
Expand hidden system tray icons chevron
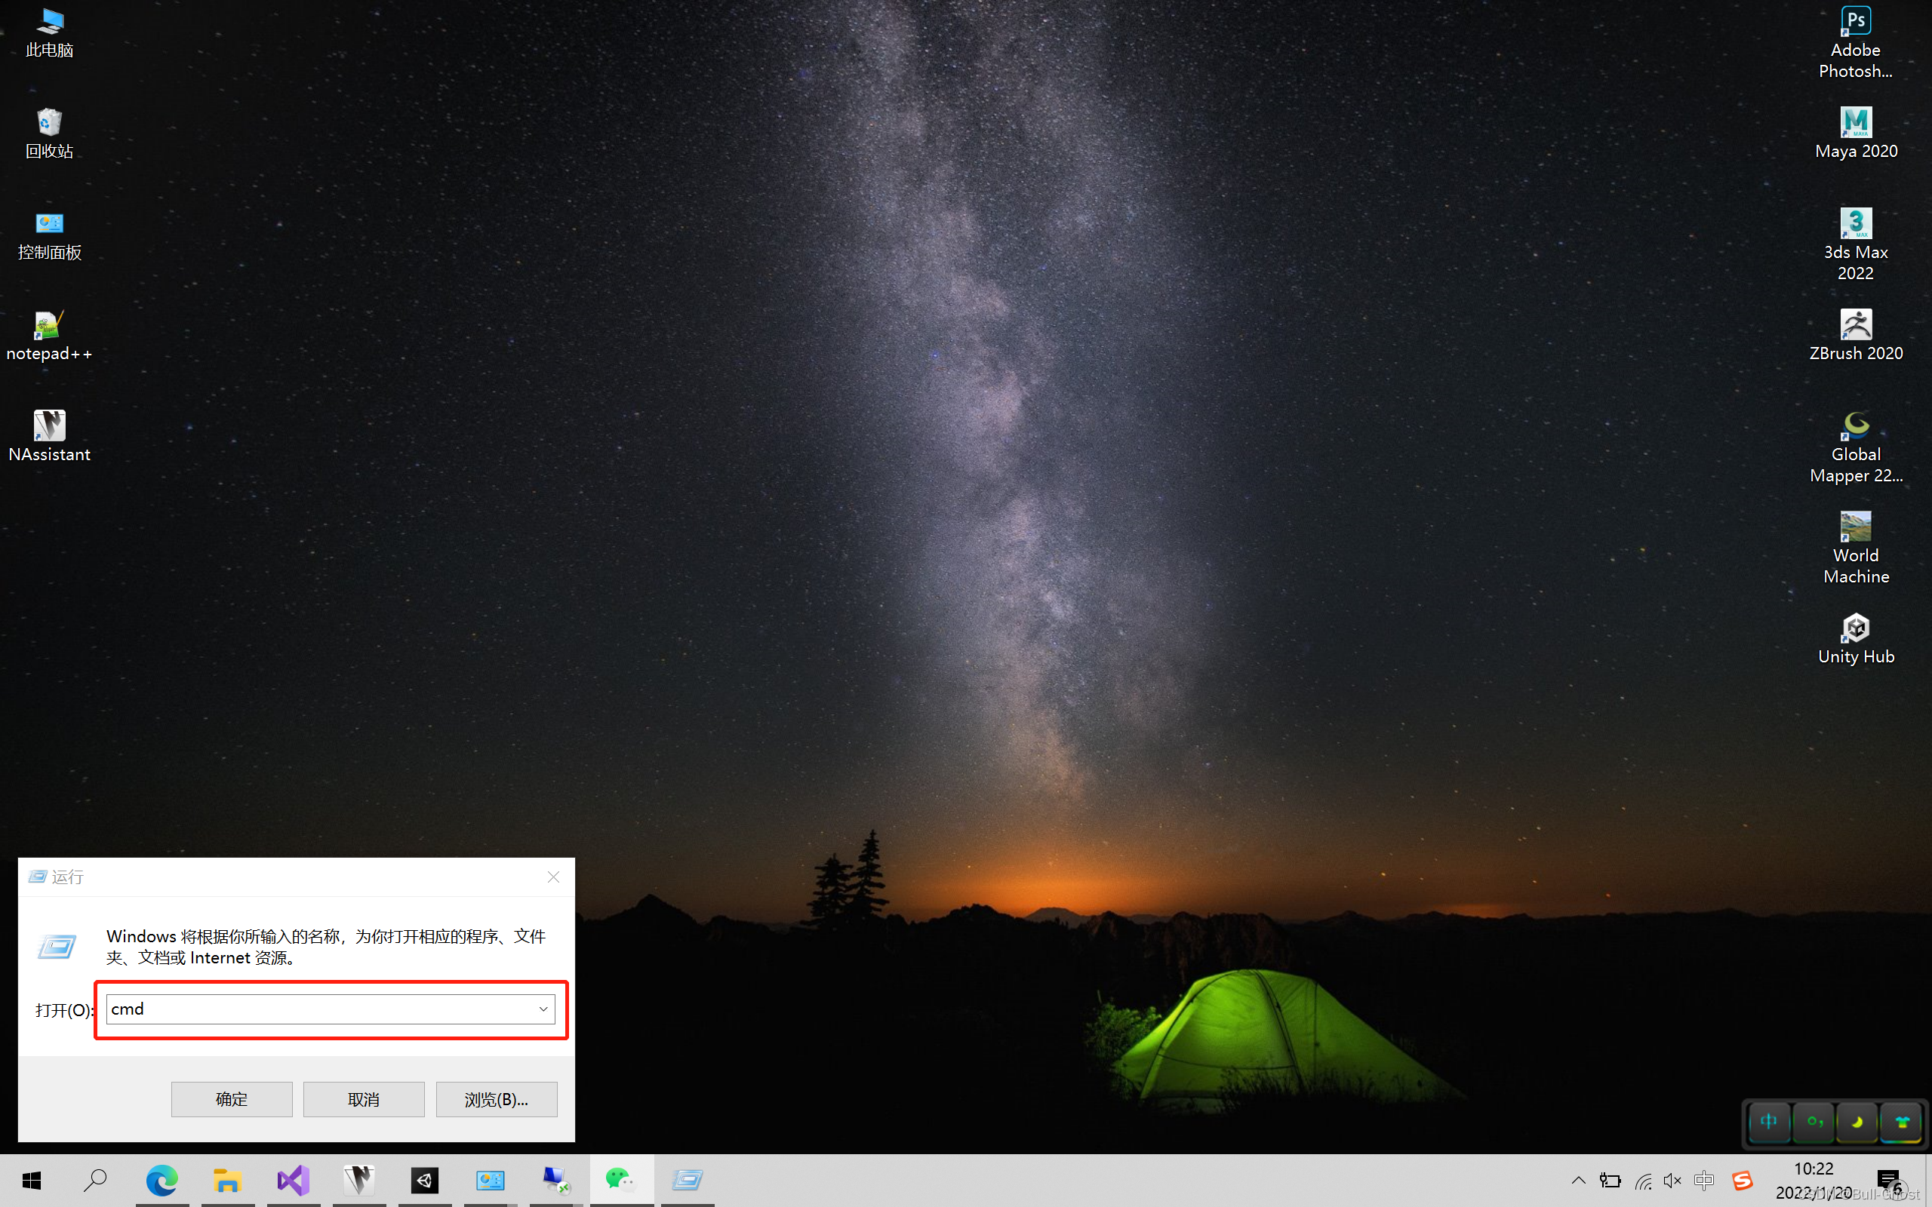point(1578,1180)
